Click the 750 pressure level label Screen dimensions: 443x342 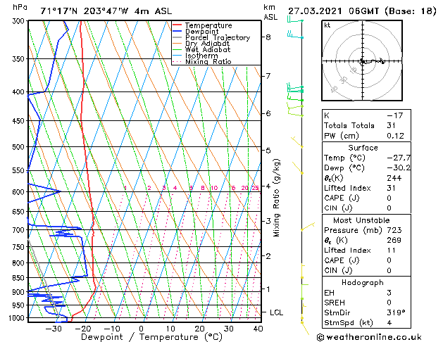(20, 247)
